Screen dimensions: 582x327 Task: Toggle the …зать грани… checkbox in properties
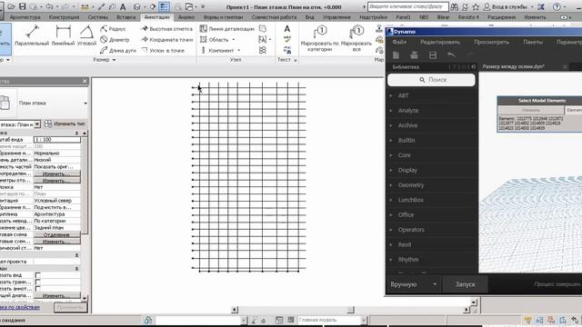tap(37, 282)
